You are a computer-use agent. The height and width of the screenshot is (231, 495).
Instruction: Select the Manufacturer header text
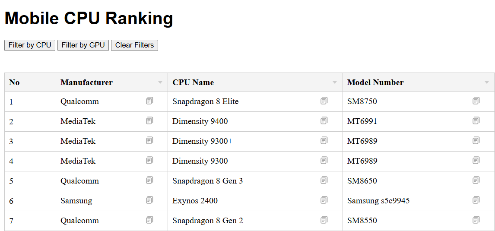coord(86,82)
